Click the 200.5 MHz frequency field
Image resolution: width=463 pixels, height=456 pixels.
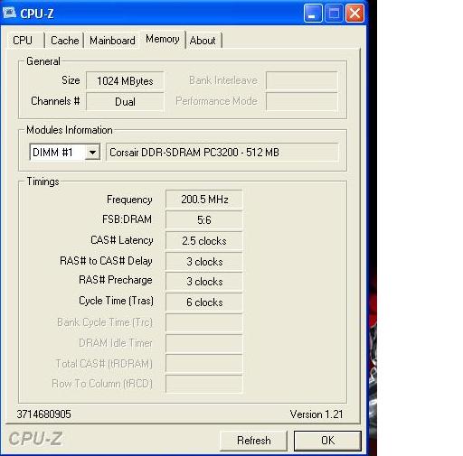pyautogui.click(x=204, y=200)
